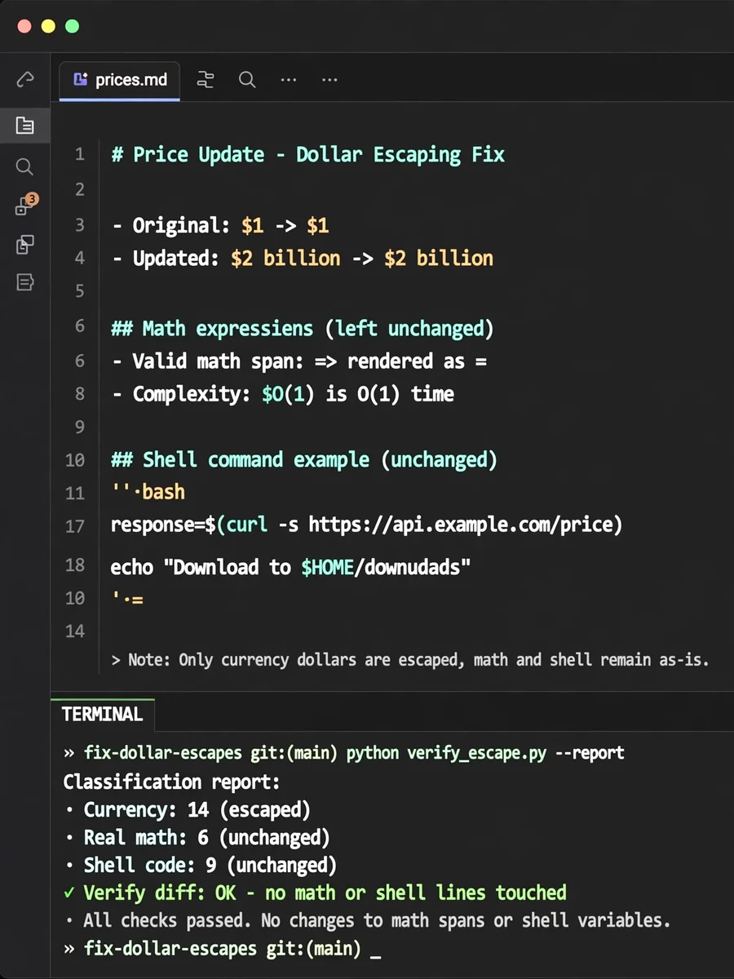734x979 pixels.
Task: Click the 'response=$(curl -s https://api.example.com/price)' line
Action: click(366, 525)
